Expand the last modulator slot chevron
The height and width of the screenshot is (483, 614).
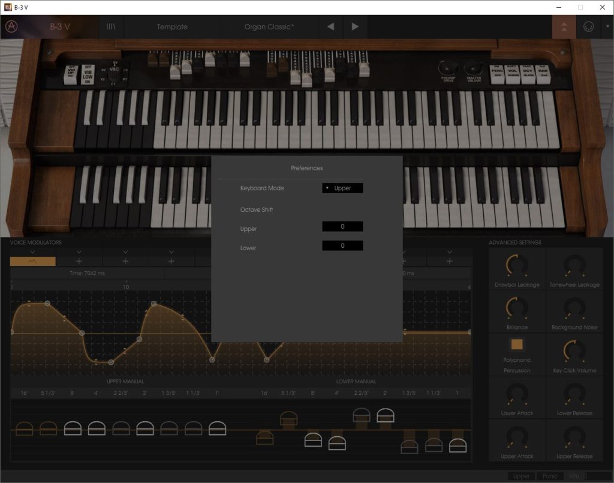tap(450, 252)
